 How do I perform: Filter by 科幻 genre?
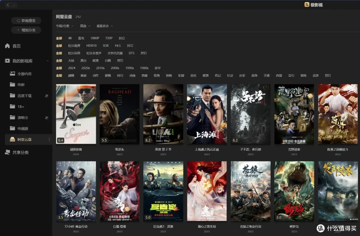tap(120, 75)
